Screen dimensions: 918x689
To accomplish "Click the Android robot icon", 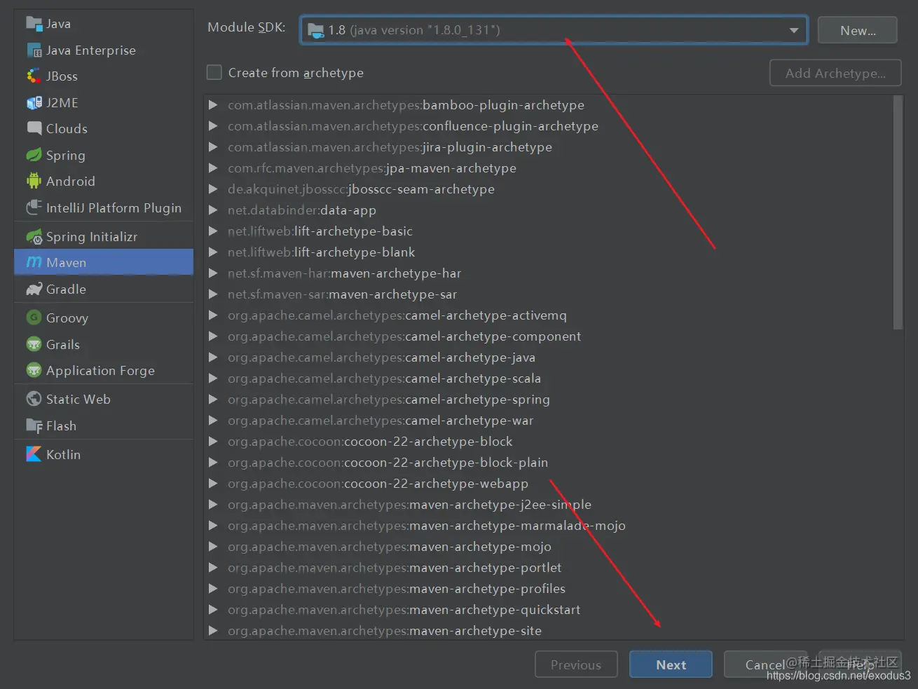I will pyautogui.click(x=34, y=182).
